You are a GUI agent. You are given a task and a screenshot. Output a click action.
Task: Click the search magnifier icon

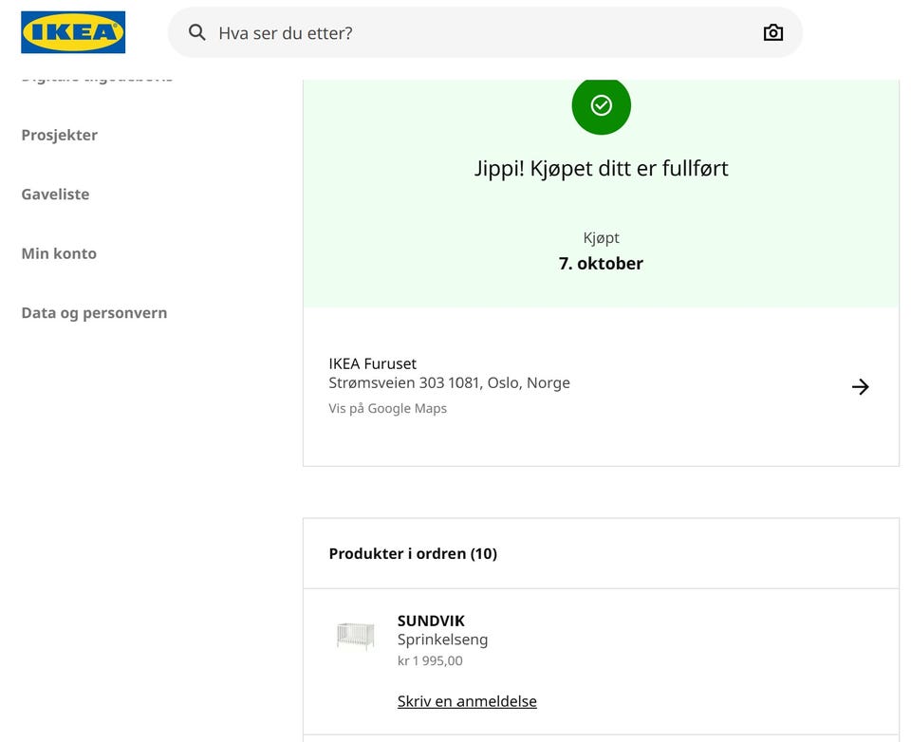[x=197, y=32]
